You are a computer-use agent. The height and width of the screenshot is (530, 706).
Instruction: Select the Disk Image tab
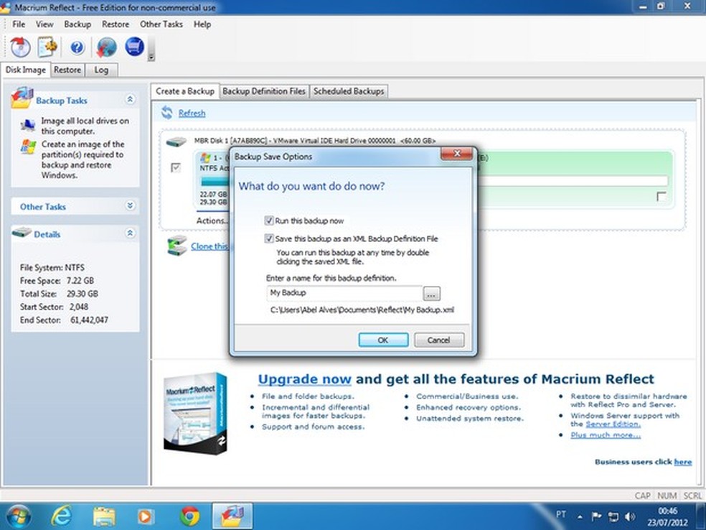pyautogui.click(x=26, y=70)
